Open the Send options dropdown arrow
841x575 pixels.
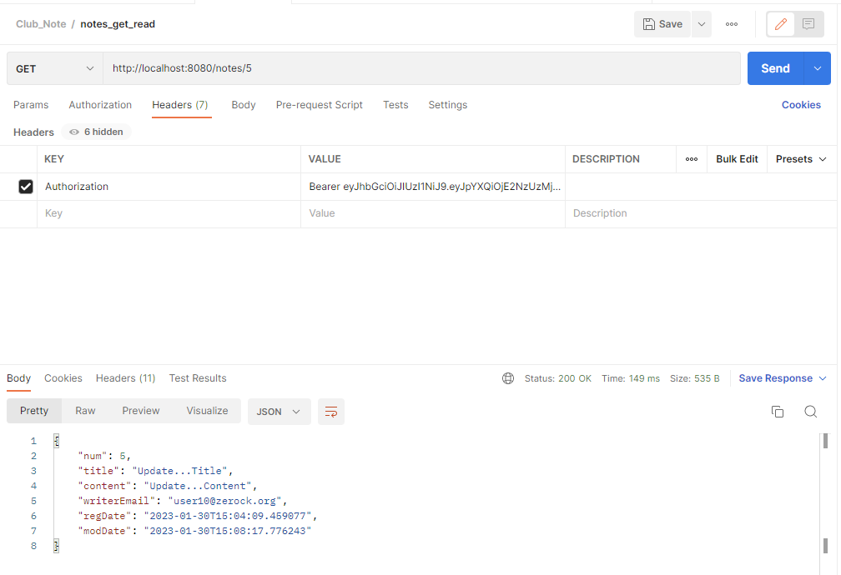[x=818, y=68]
